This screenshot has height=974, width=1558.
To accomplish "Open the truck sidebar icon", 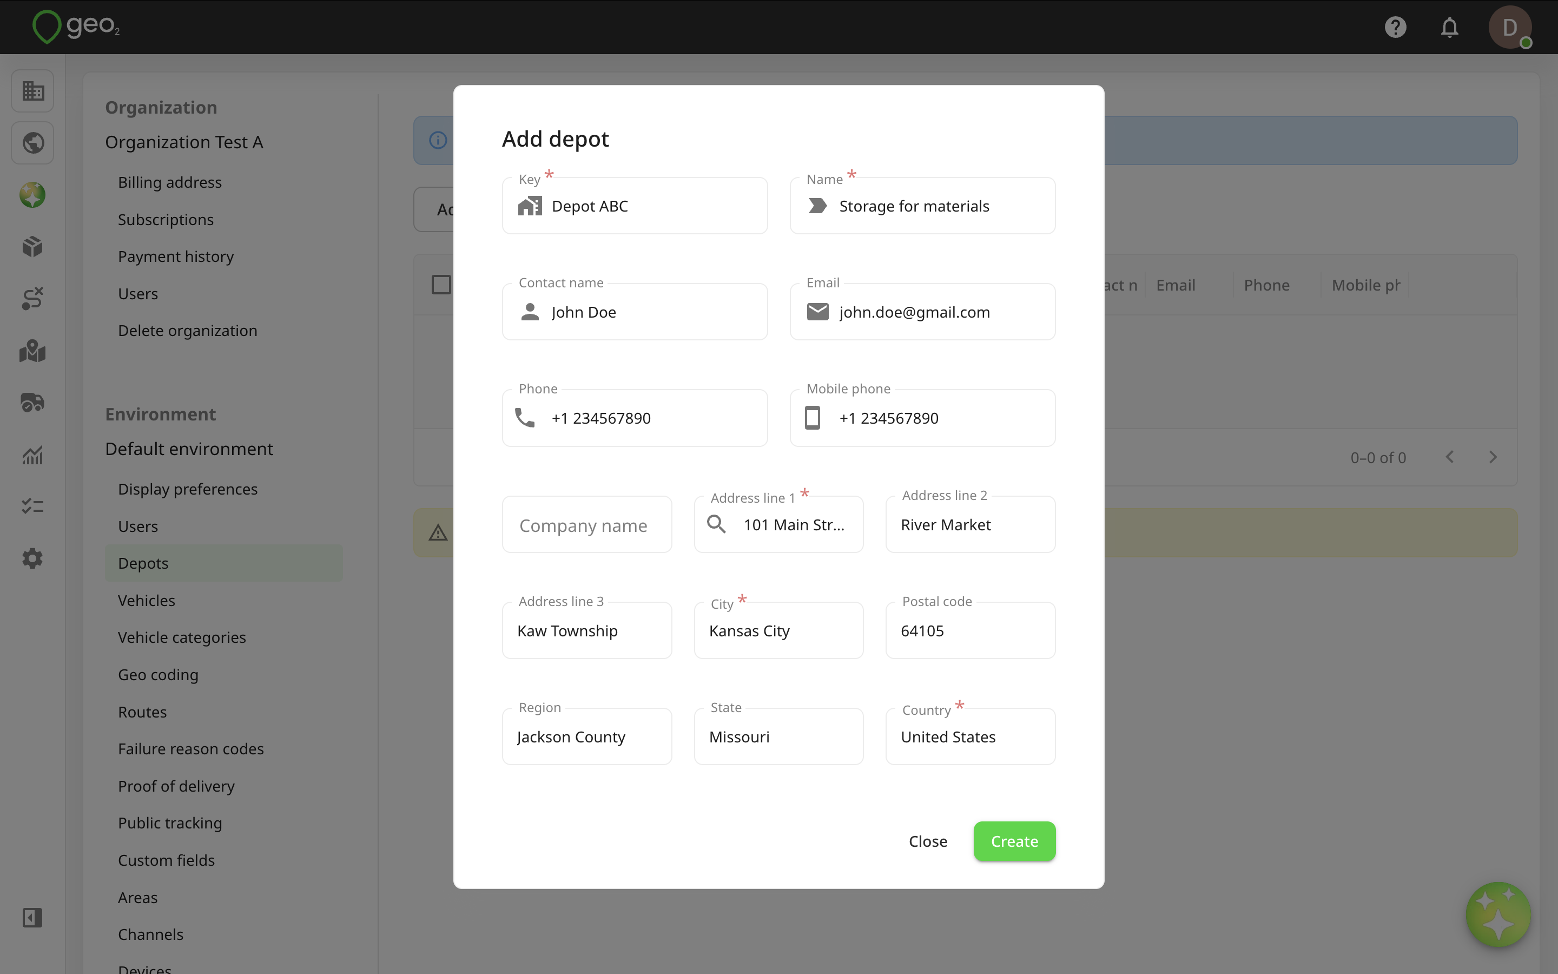I will click(x=33, y=403).
